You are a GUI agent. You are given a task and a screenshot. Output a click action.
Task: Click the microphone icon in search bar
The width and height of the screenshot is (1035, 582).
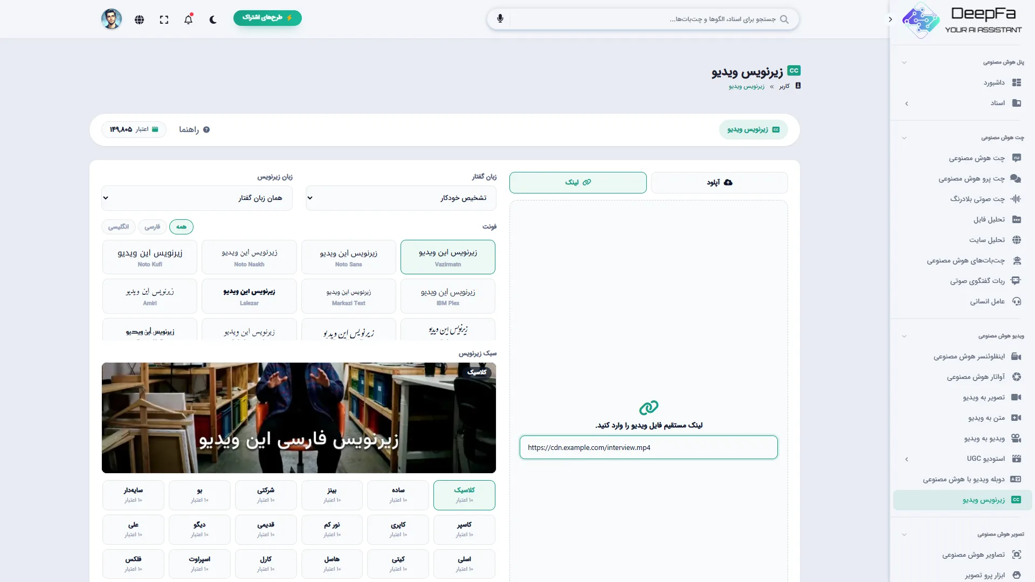500,19
